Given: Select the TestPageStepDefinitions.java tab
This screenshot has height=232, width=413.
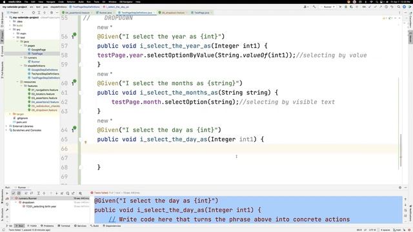Looking at the screenshot, I should [136, 13].
